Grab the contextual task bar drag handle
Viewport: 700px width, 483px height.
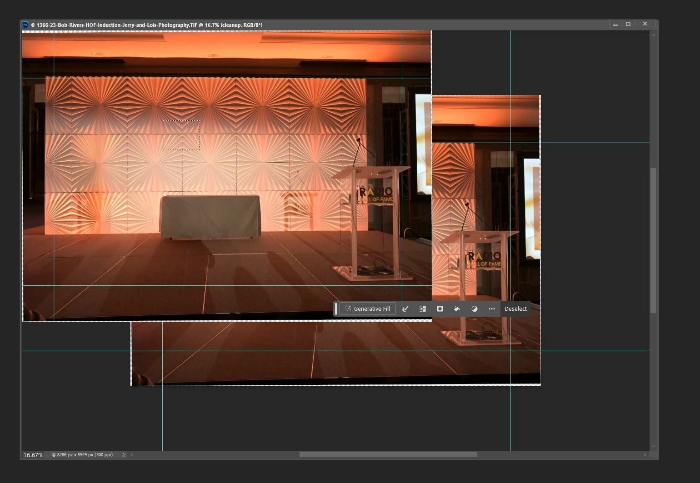tap(336, 309)
